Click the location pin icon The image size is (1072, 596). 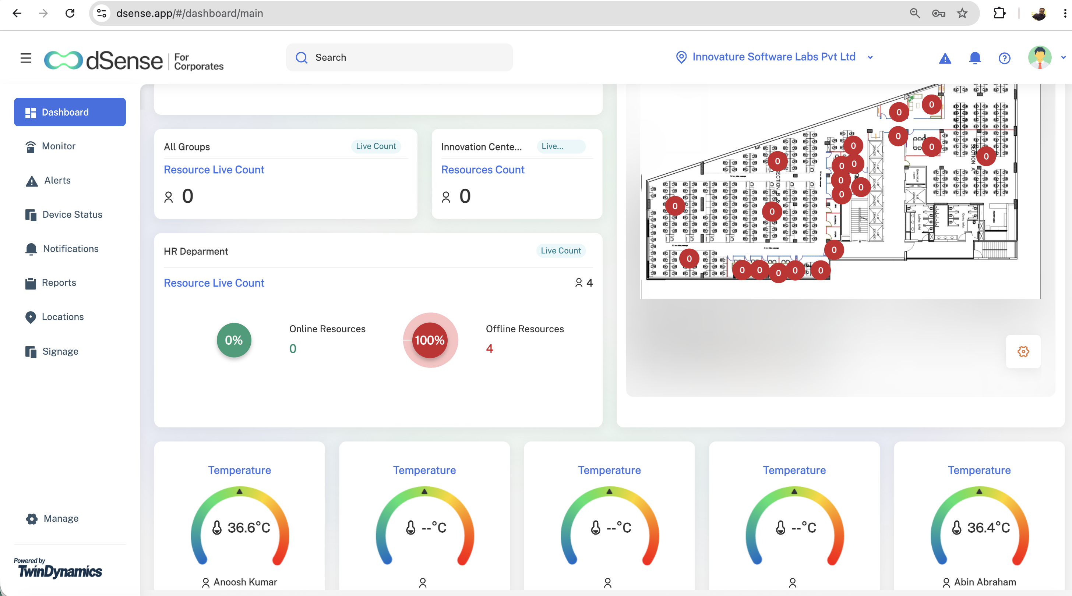[681, 57]
